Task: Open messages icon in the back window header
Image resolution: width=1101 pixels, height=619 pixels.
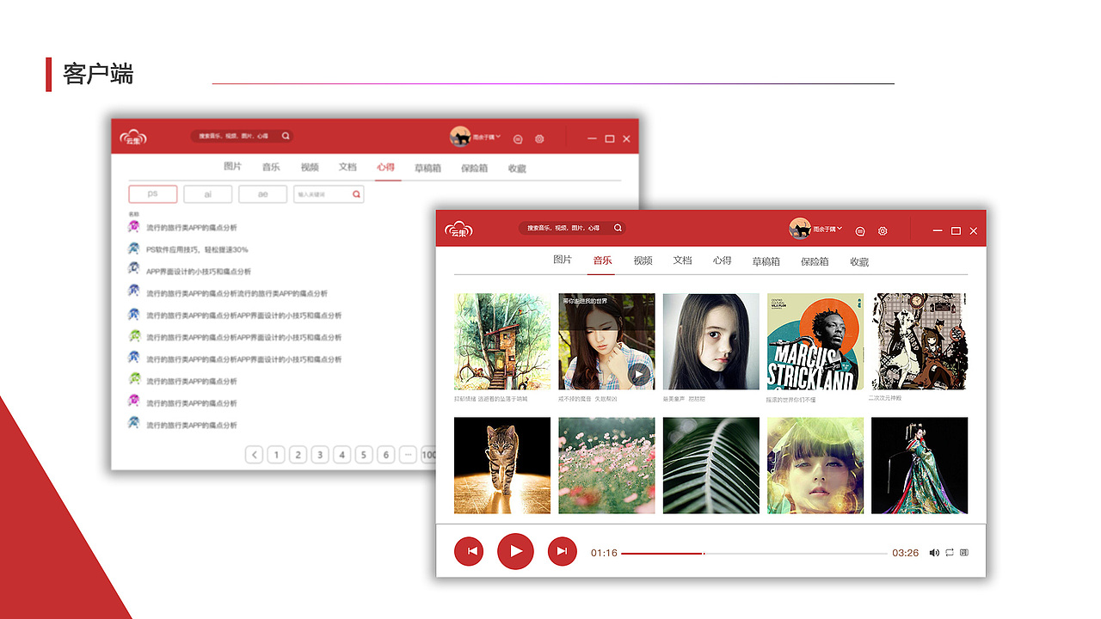Action: pos(518,138)
